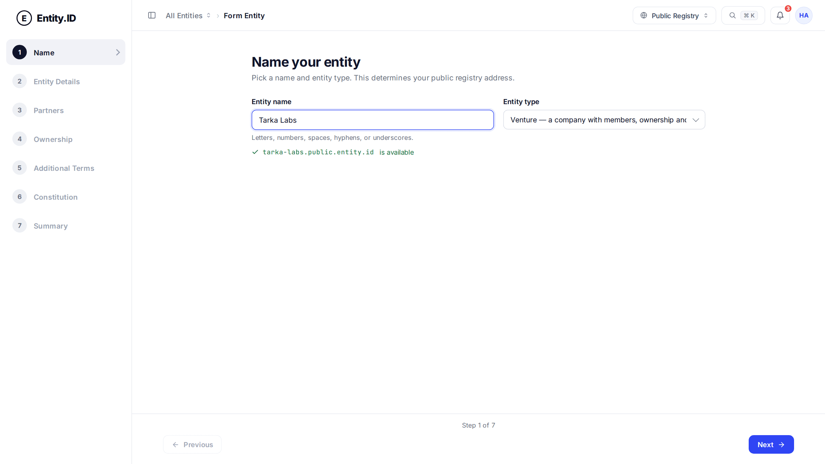Go to the Partners step

tap(66, 110)
